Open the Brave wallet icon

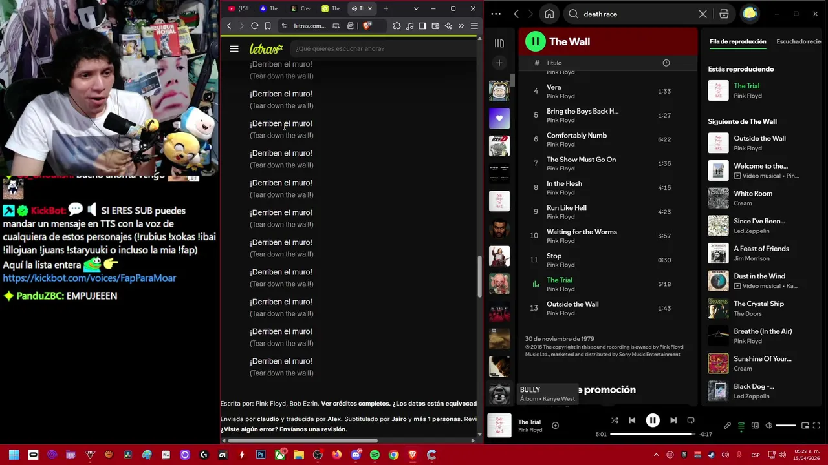[435, 26]
